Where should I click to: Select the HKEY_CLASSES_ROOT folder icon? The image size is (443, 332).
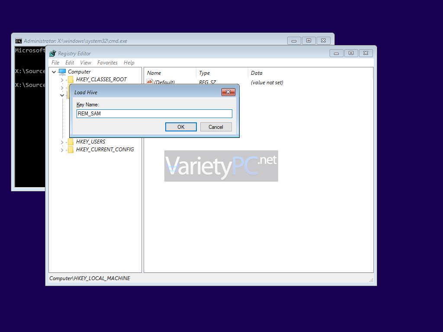71,80
